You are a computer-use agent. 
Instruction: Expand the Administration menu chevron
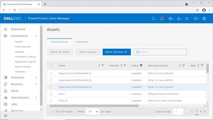pos(36,98)
